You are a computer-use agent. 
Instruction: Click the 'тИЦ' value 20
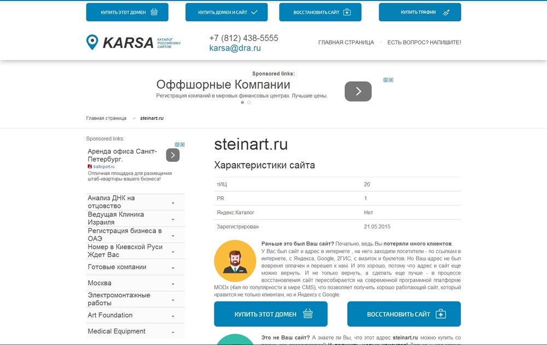[366, 184]
